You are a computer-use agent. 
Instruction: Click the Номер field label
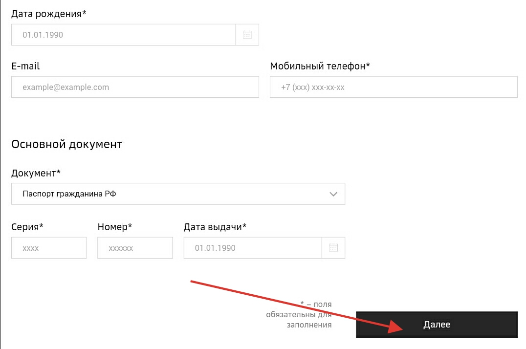pyautogui.click(x=115, y=227)
